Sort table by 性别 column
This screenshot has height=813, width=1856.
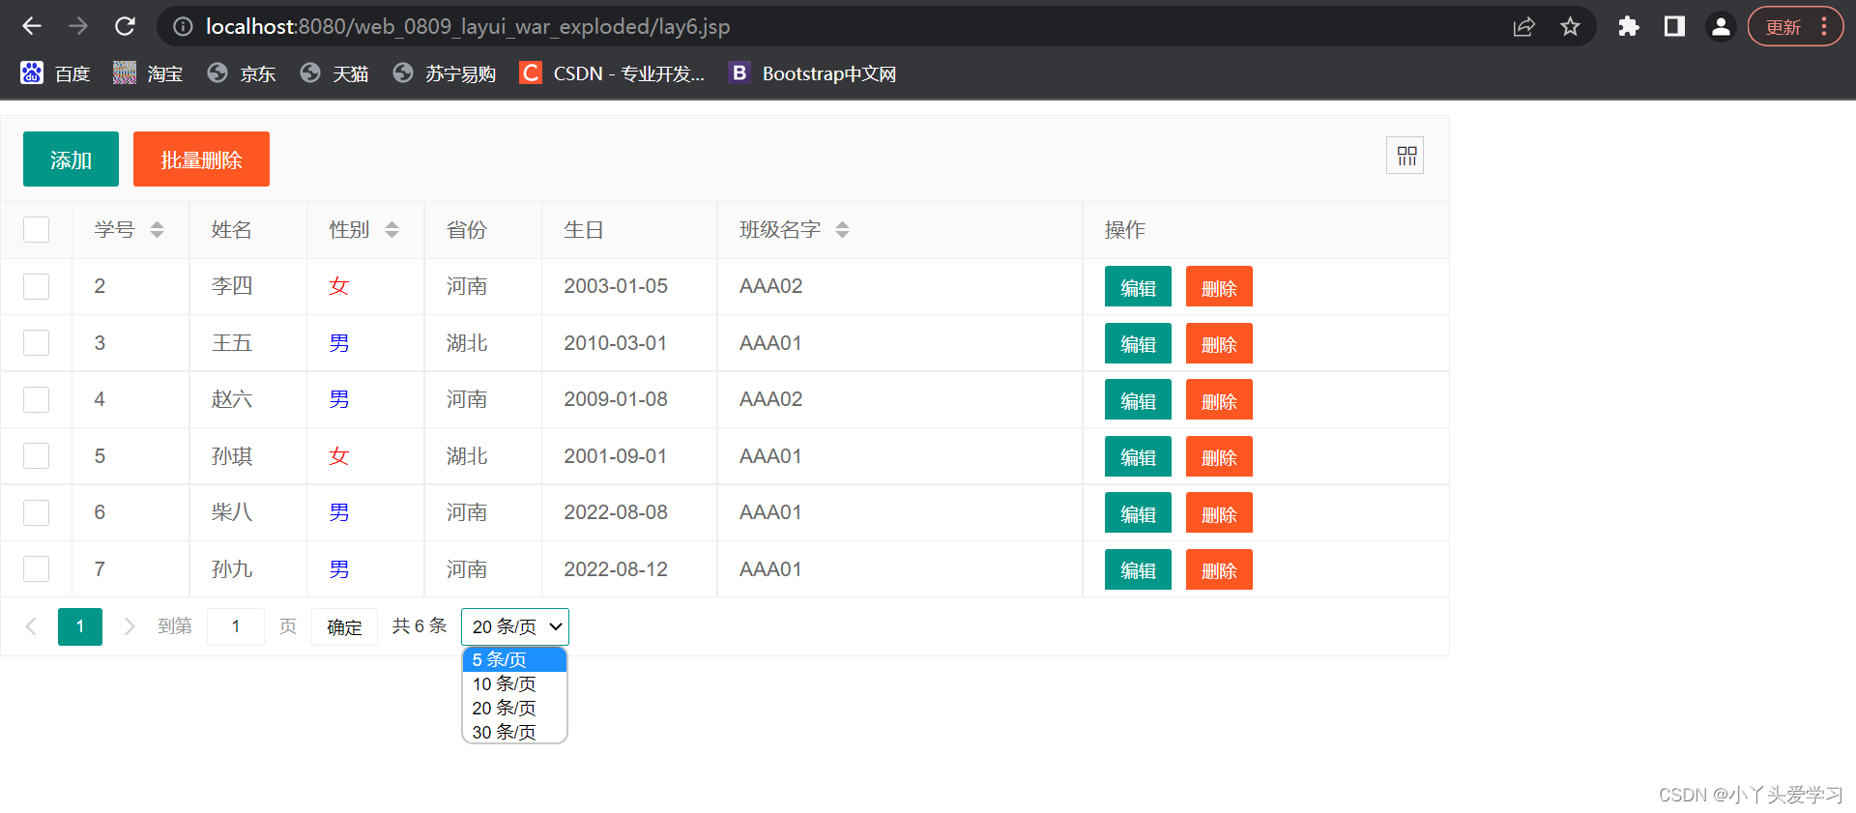(x=391, y=230)
